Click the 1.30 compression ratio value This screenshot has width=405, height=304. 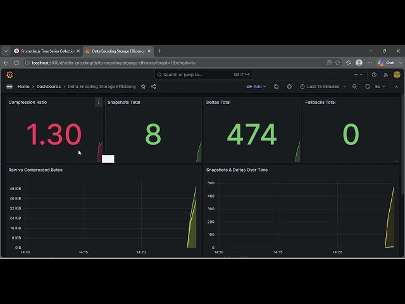(x=54, y=134)
